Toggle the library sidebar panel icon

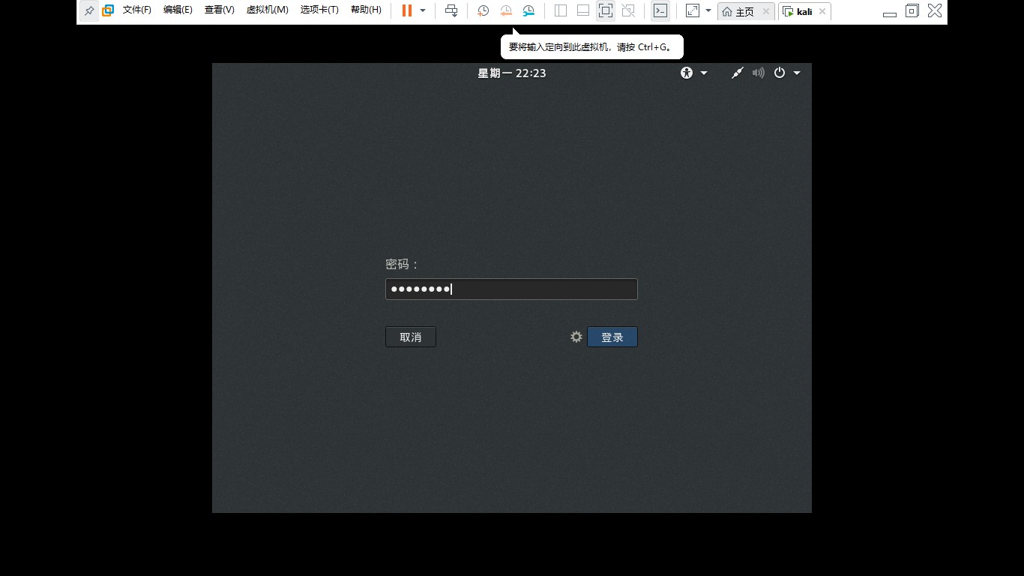click(560, 10)
